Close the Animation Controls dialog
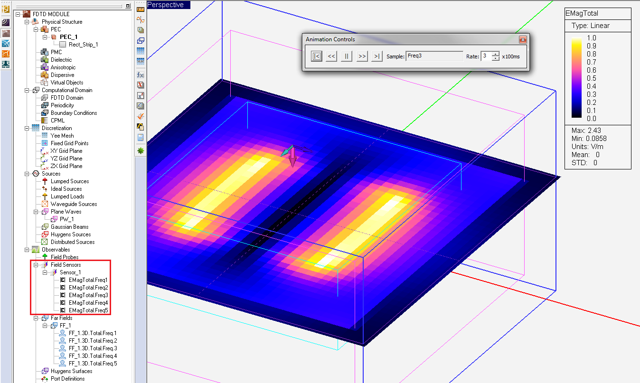This screenshot has width=640, height=383. point(522,39)
